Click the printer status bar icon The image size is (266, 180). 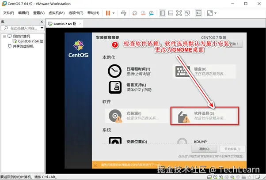[227, 177]
